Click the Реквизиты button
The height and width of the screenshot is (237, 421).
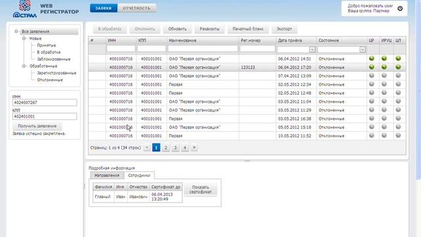[209, 29]
